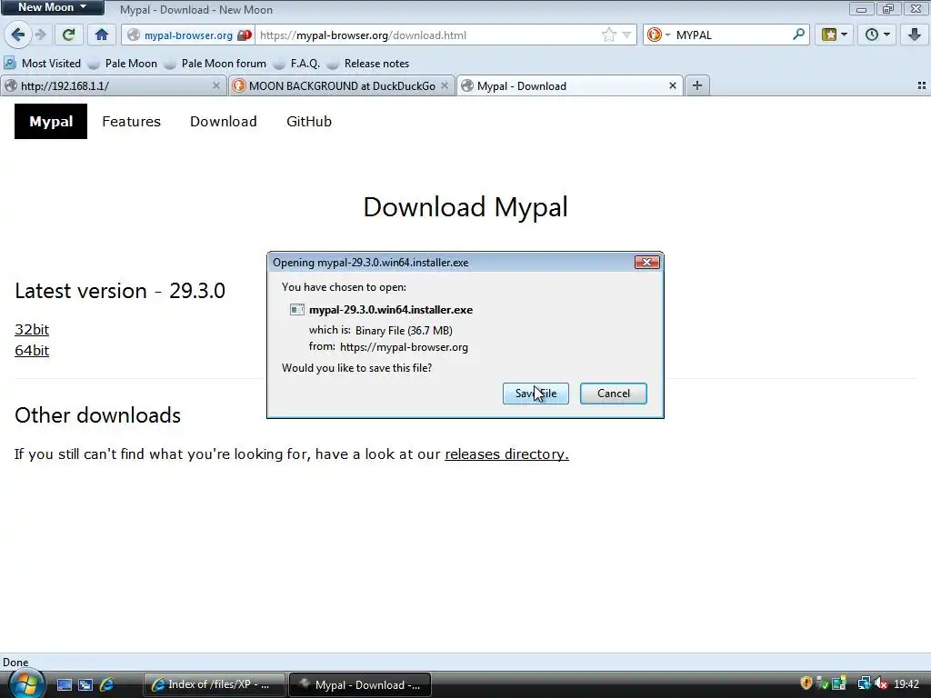Close the MOON BACKGROUND DuckDuckGo tab
This screenshot has height=698, width=931.
click(444, 85)
